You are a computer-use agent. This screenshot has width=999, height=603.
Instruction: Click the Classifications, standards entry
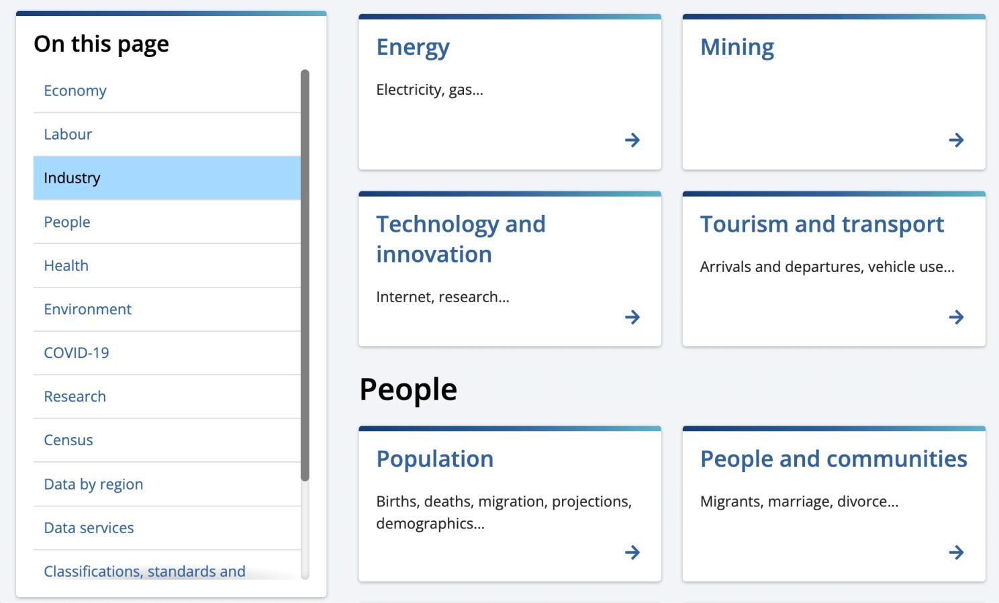144,571
